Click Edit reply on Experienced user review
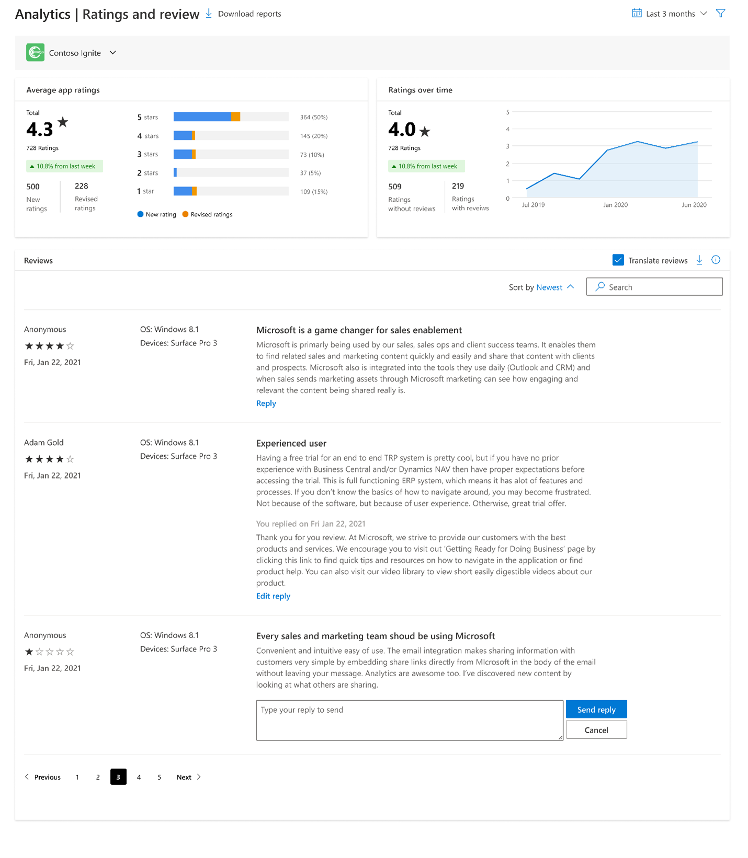Viewport: 748px width, 858px height. pos(273,596)
